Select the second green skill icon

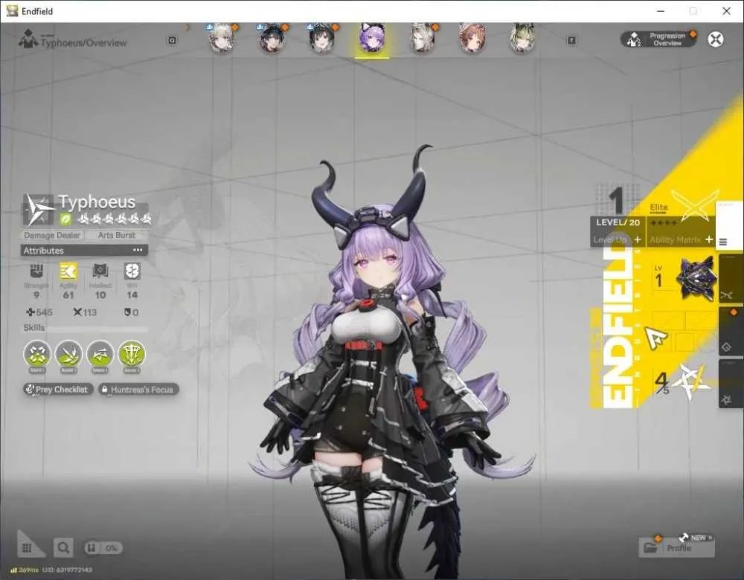(x=68, y=354)
